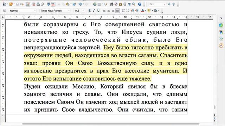Find previous occurrence with the up arrow

pyautogui.click(x=174, y=4)
